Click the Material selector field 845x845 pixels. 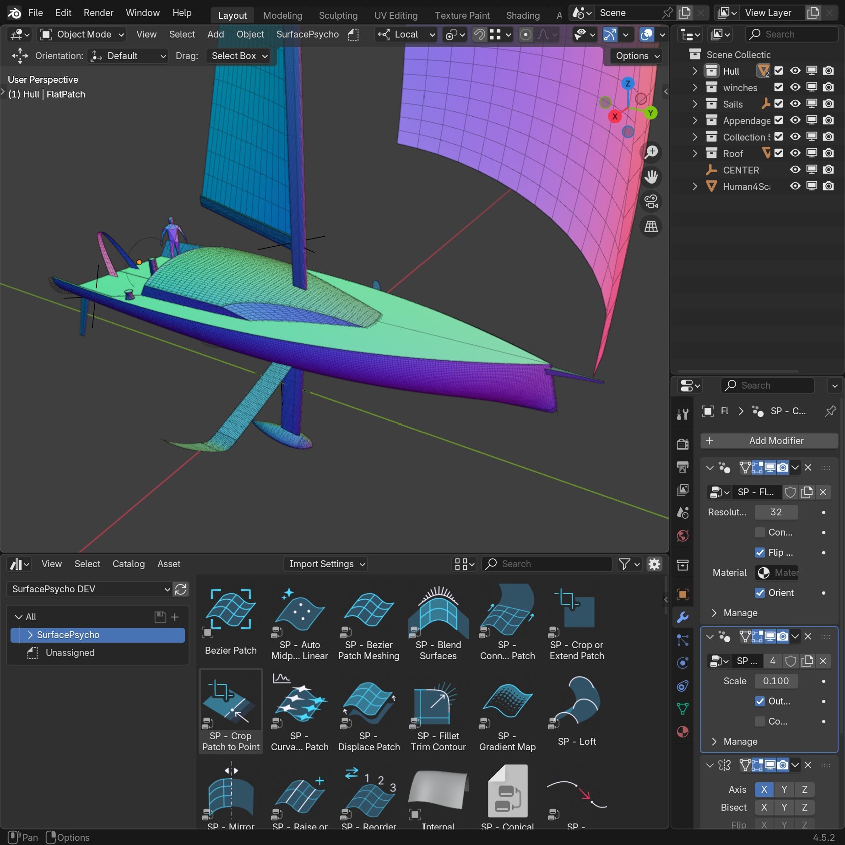click(x=776, y=573)
